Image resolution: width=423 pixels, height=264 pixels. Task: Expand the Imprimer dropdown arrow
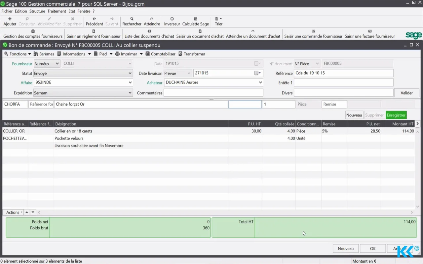pos(141,54)
